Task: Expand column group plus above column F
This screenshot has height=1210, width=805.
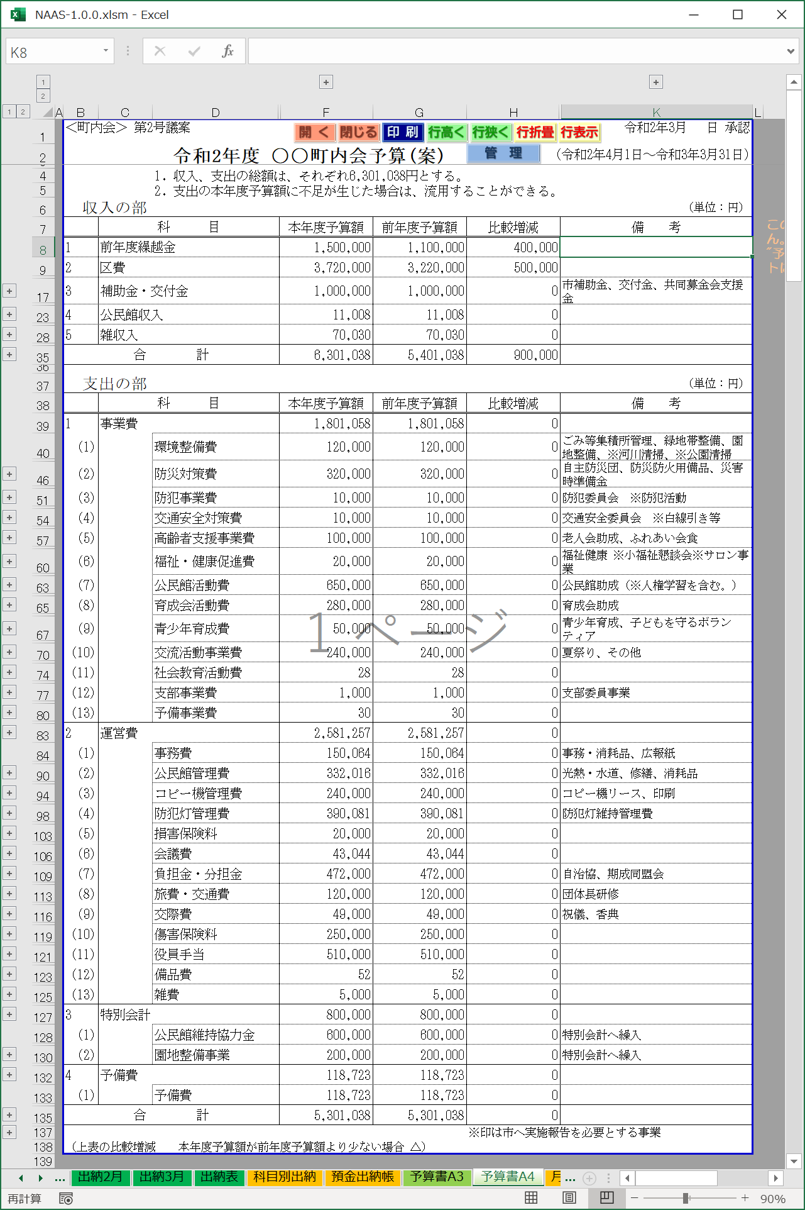Action: click(x=326, y=82)
